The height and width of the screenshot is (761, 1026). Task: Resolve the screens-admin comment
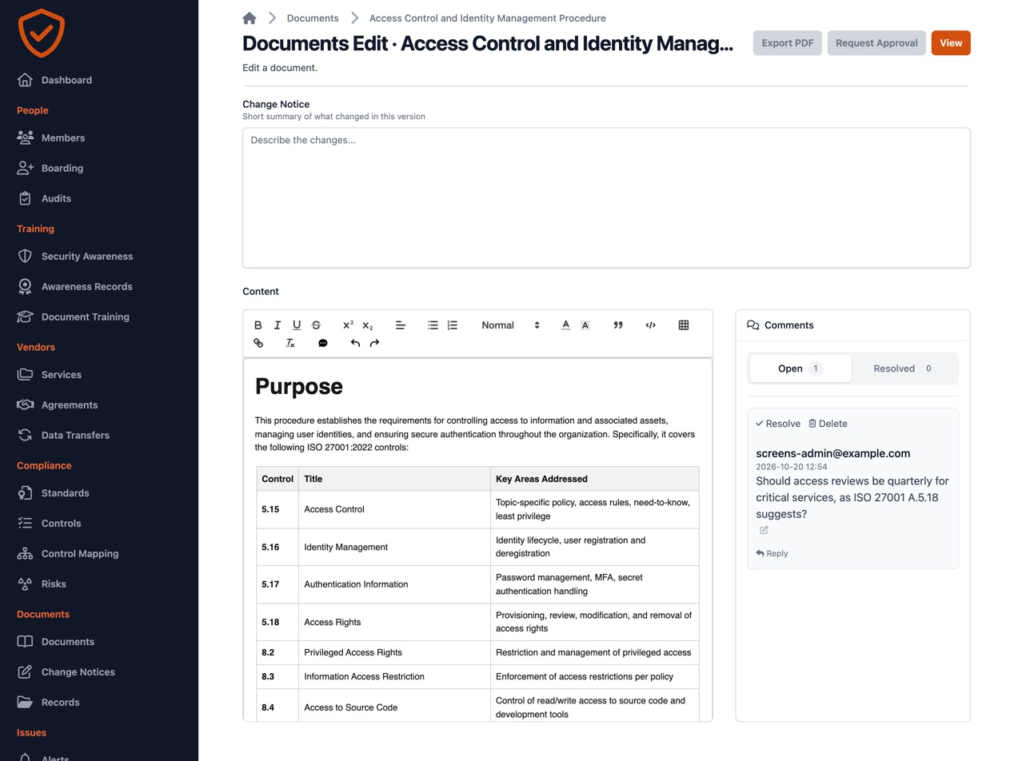tap(778, 424)
